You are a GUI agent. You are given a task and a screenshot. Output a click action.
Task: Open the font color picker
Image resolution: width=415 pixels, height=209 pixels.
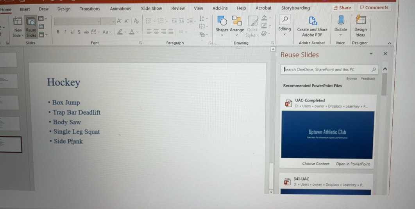pos(133,32)
